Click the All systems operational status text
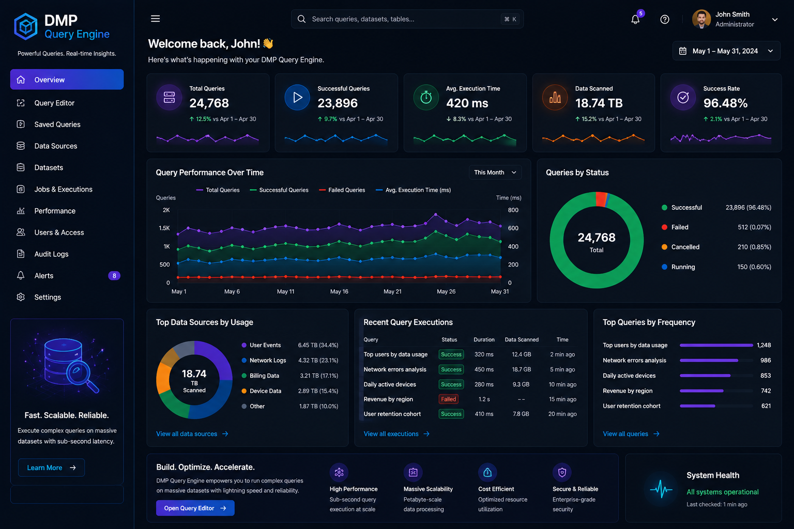794x529 pixels. coord(723,492)
